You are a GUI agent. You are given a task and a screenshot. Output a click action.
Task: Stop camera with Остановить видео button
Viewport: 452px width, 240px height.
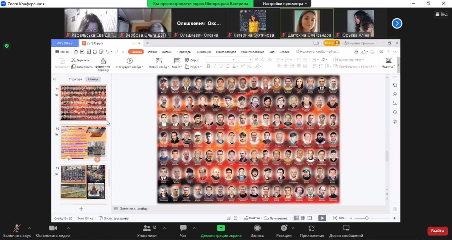point(53,228)
